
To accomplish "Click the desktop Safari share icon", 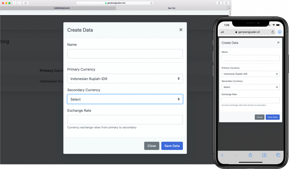I will pos(219,3).
